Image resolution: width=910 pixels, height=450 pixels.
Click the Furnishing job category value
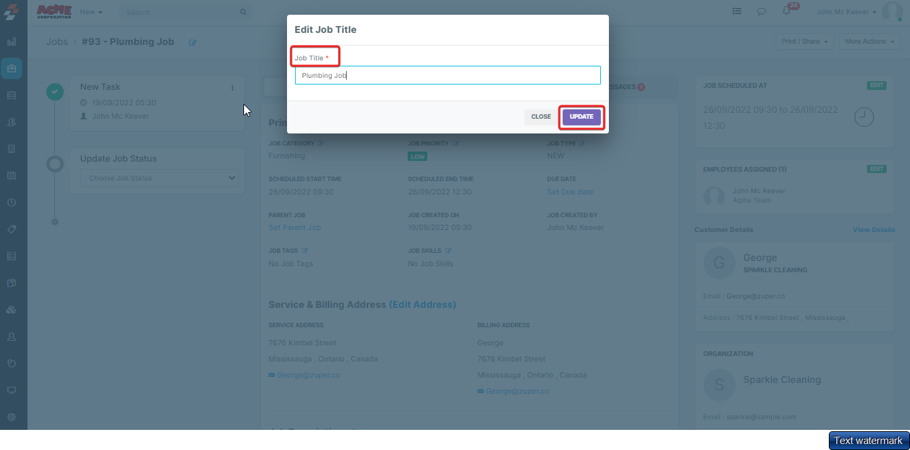point(286,156)
